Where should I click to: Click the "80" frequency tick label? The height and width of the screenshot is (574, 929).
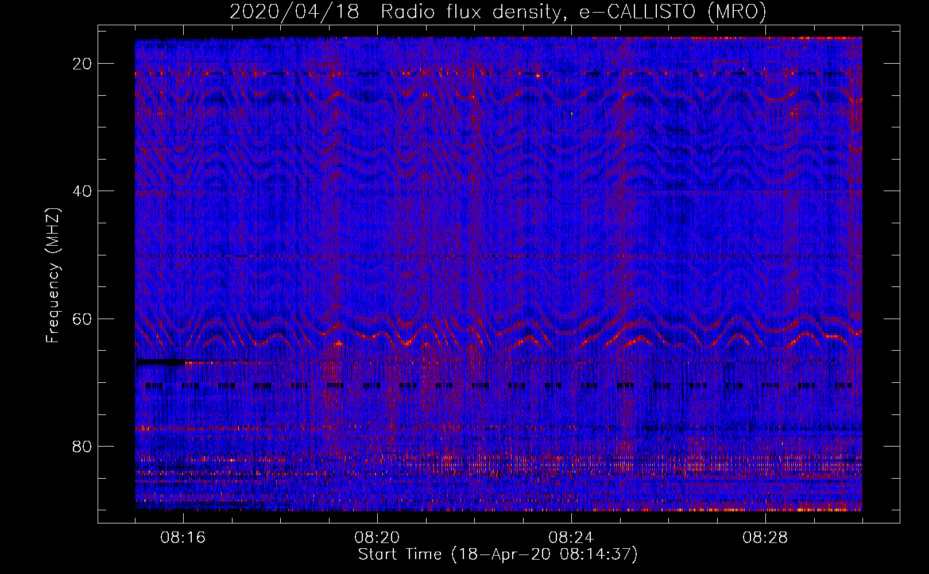click(x=83, y=446)
